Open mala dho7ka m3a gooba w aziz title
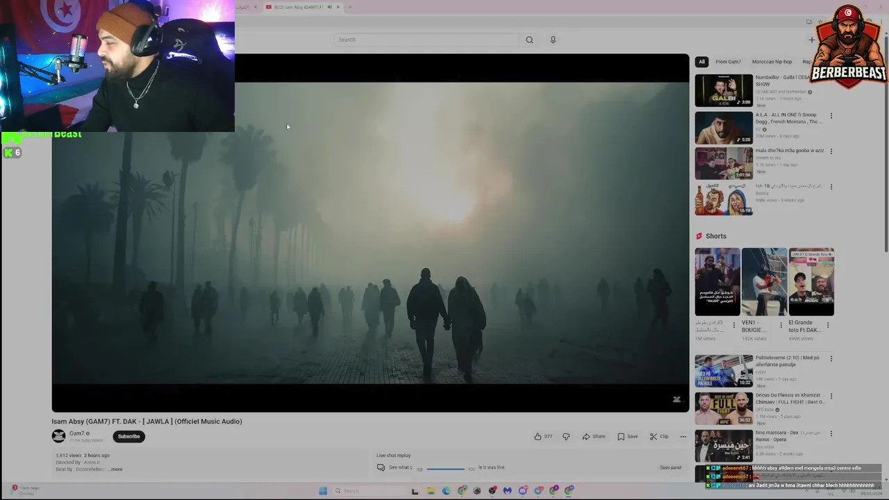This screenshot has width=889, height=500. tap(790, 151)
